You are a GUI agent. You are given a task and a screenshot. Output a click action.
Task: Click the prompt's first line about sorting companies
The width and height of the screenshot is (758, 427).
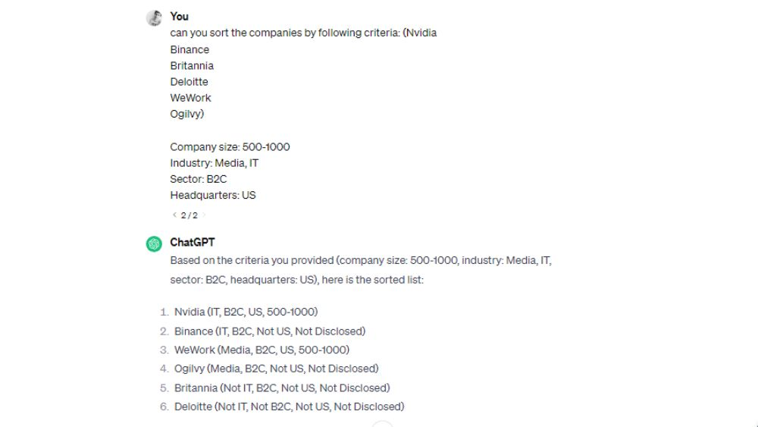coord(303,33)
